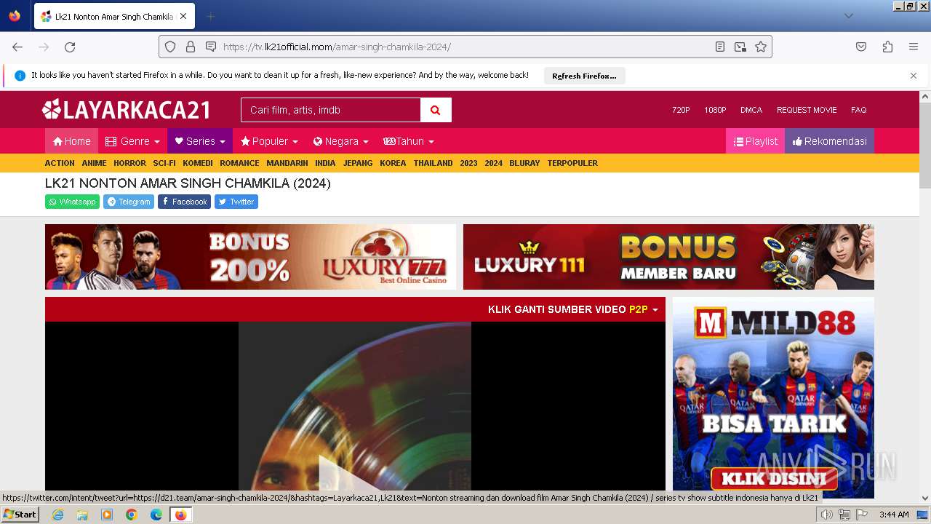Share via the Facebook button

184,202
